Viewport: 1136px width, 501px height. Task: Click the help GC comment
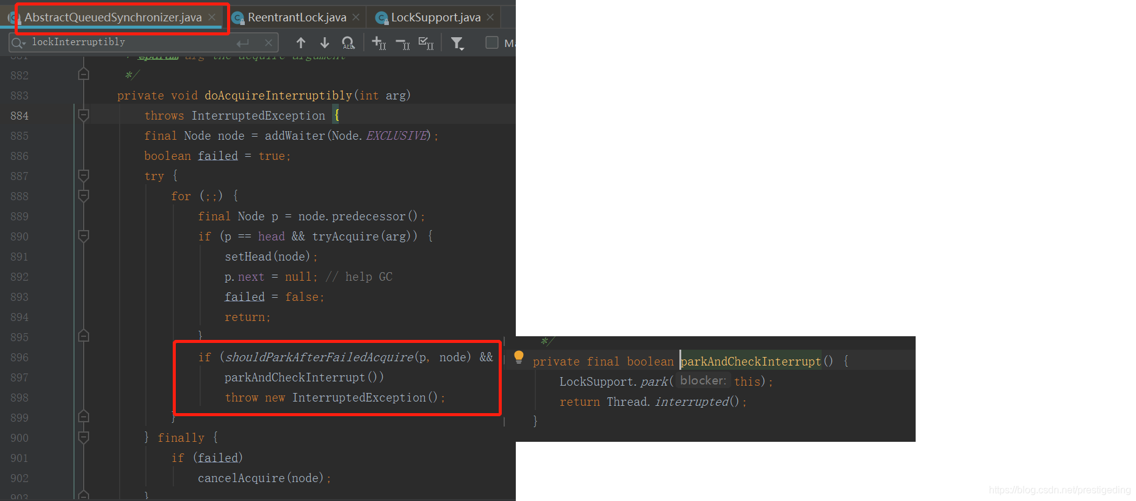[x=359, y=276]
